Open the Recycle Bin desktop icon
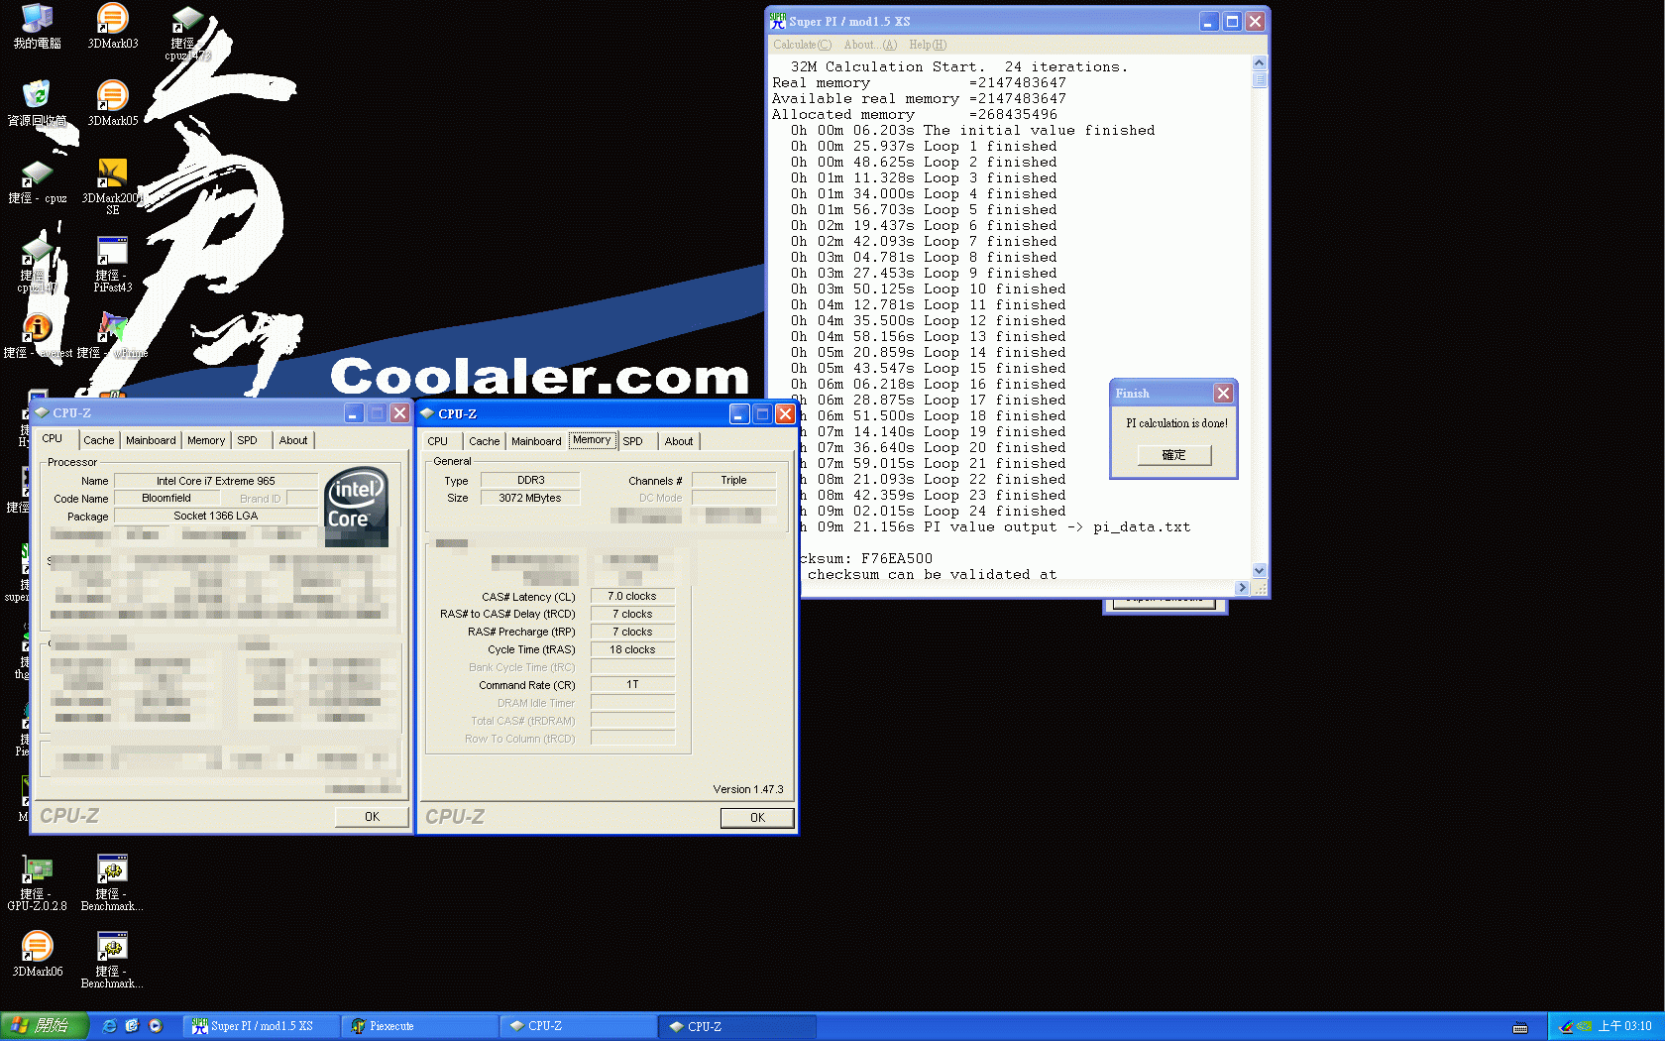 point(37,103)
